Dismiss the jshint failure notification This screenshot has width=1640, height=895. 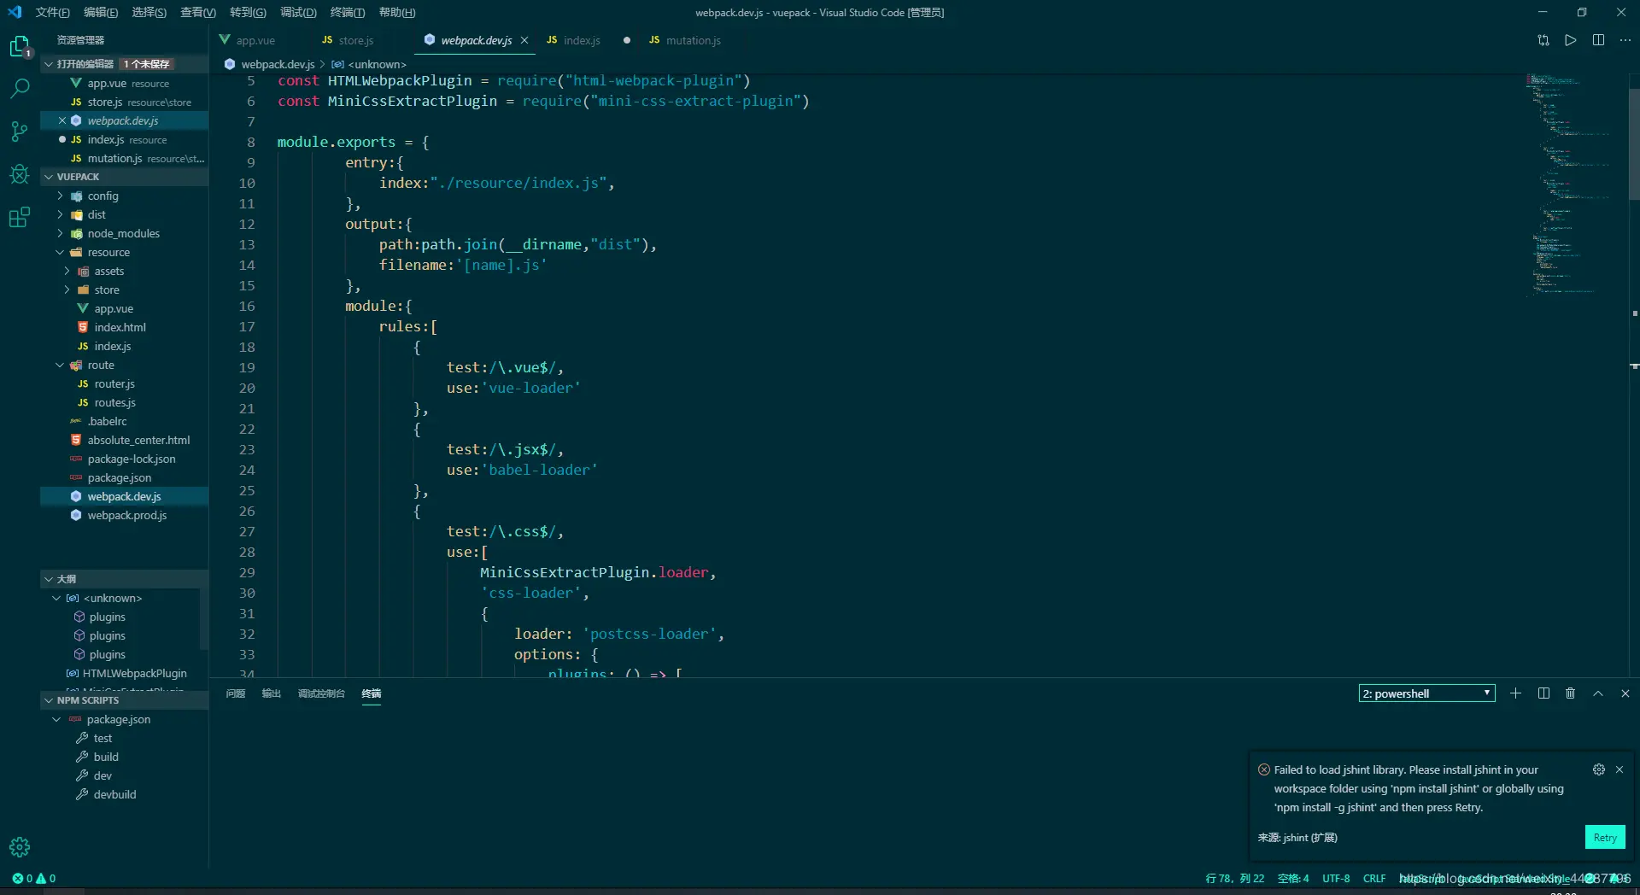coord(1619,769)
